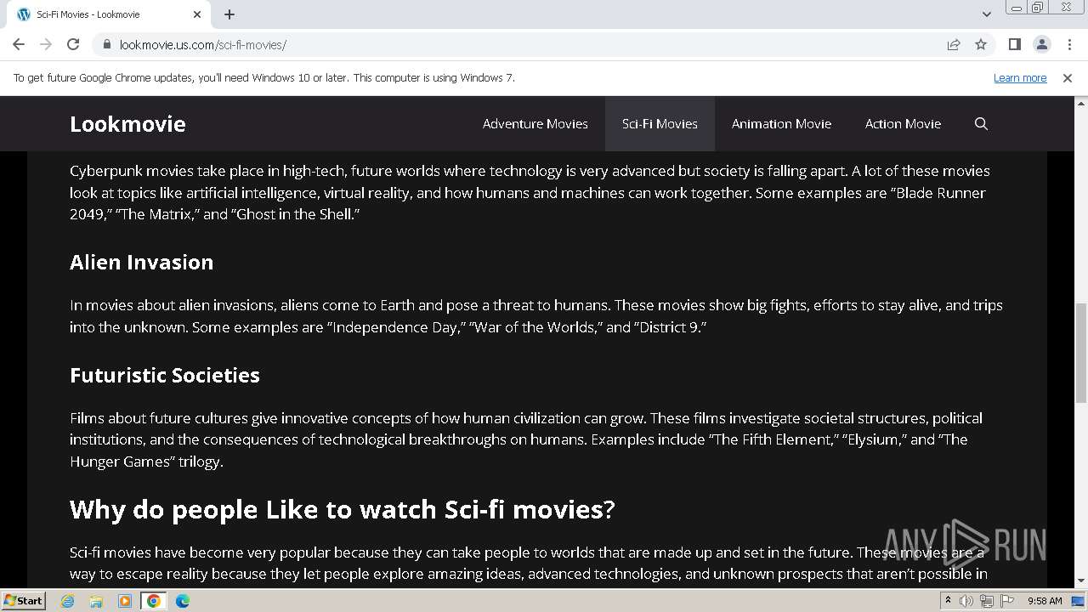This screenshot has width=1088, height=612.
Task: Click the Alien Invasion heading
Action: click(x=141, y=263)
